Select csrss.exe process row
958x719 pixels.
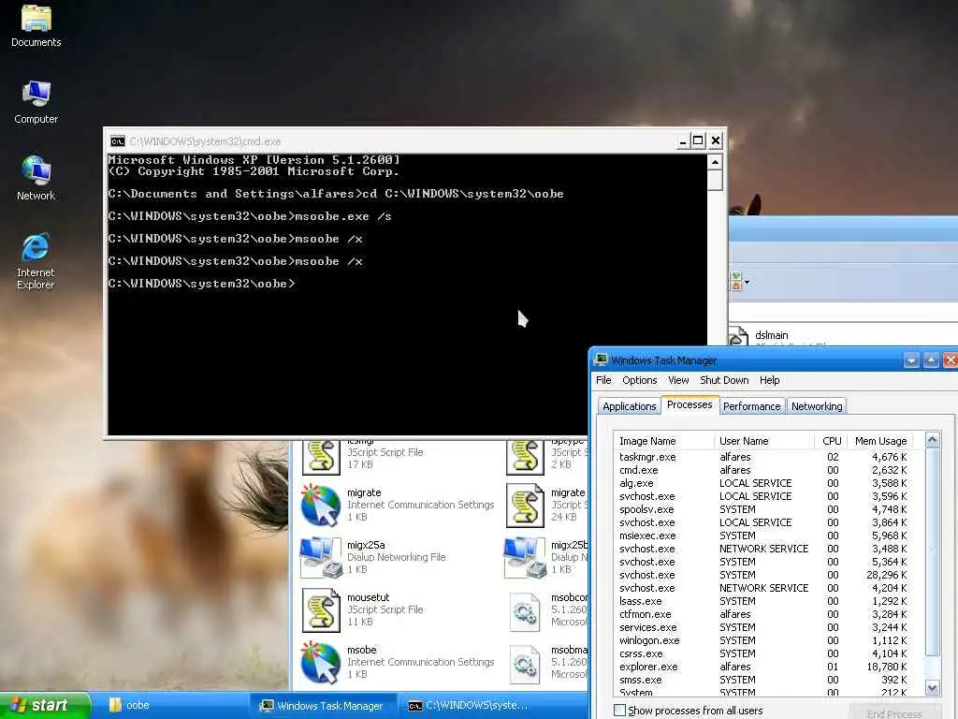coord(763,653)
